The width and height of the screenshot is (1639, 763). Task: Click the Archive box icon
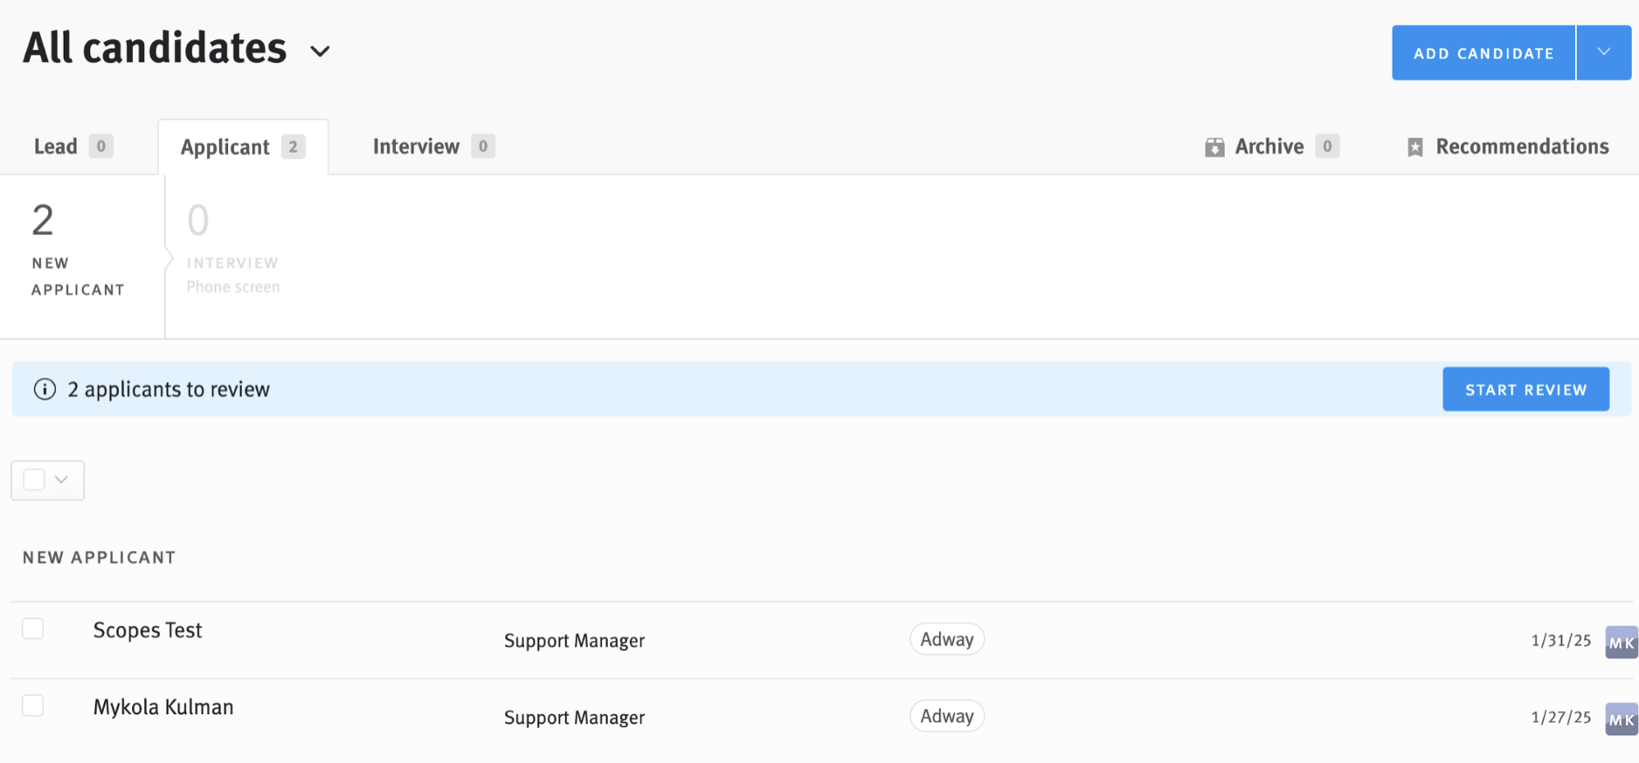pyautogui.click(x=1214, y=147)
